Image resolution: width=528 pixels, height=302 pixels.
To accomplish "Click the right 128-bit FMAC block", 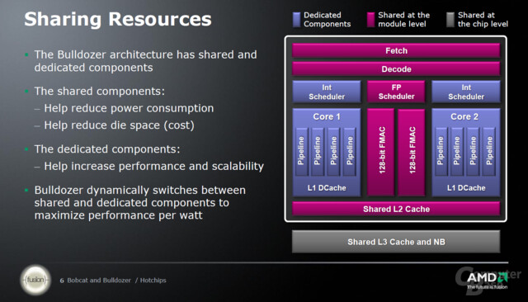I will pyautogui.click(x=412, y=152).
